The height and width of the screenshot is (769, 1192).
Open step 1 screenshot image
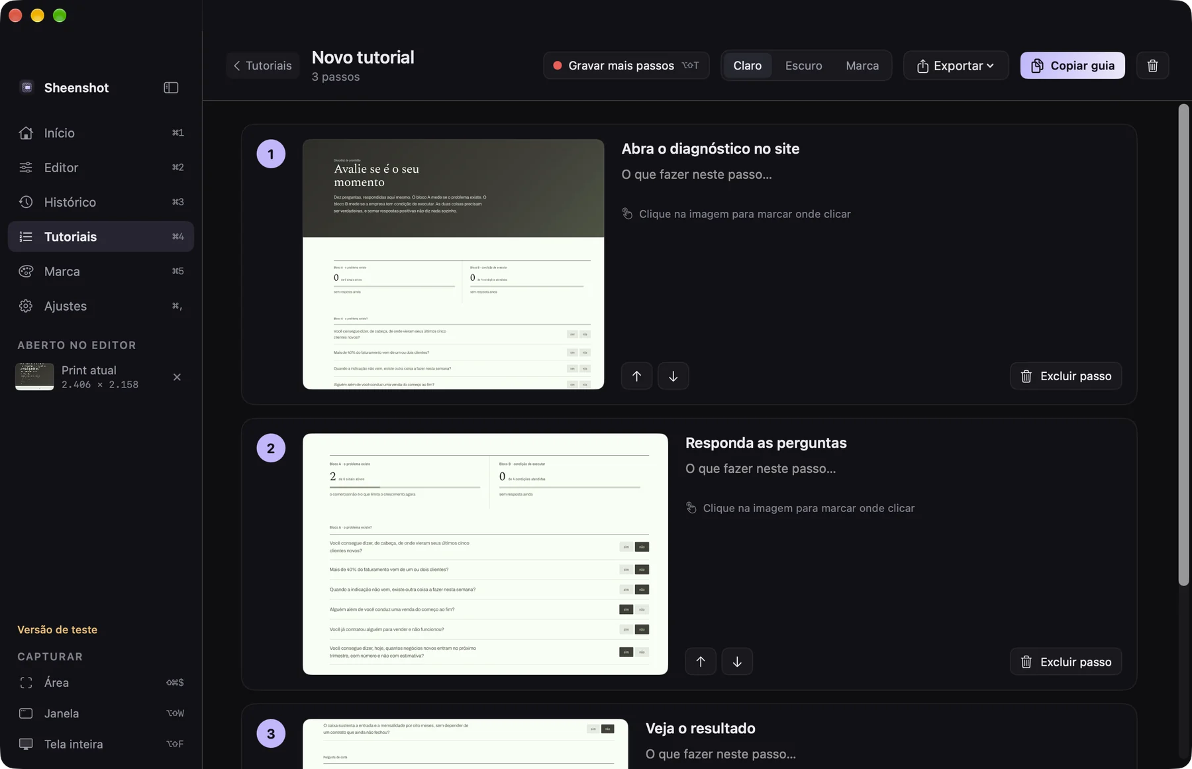coord(453,264)
